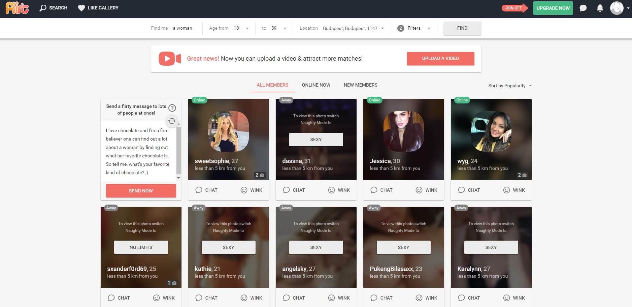The image size is (632, 307).
Task: Click the video camera icon in banner
Action: 170,59
